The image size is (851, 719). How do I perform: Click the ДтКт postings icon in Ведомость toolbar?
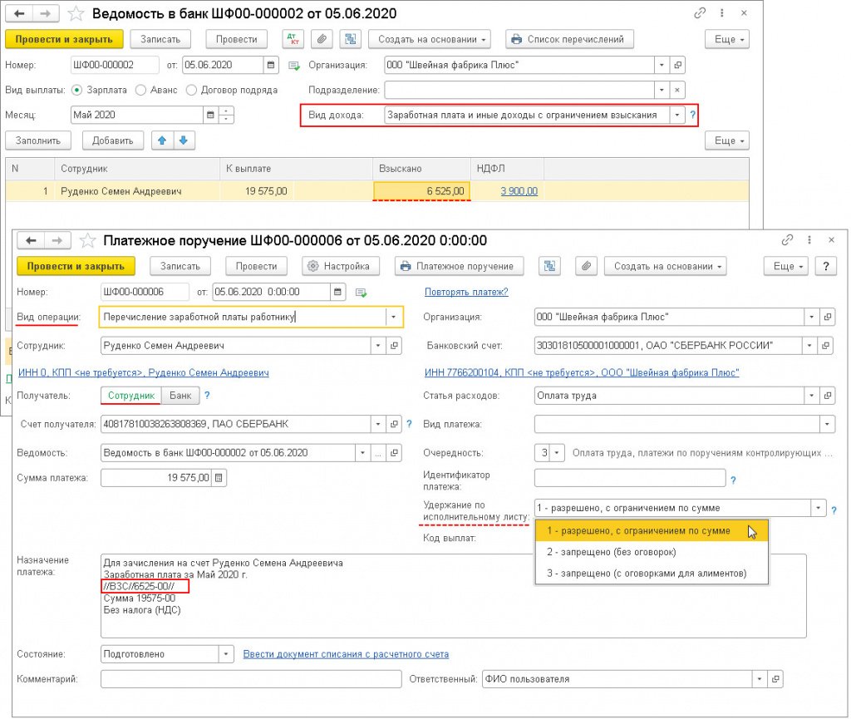[293, 39]
